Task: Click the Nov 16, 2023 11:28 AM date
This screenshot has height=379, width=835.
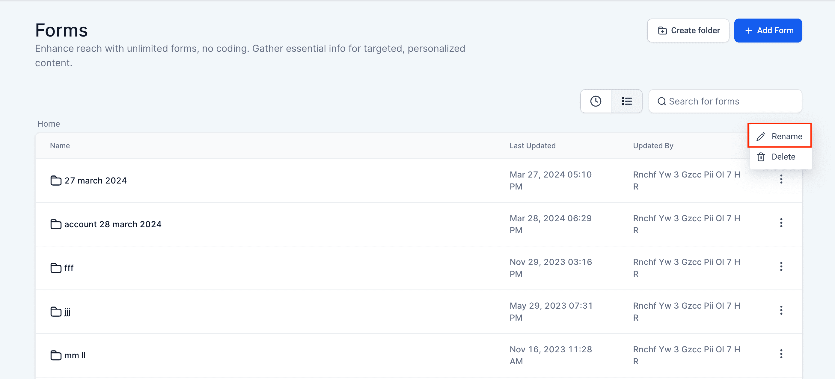Action: (551, 355)
